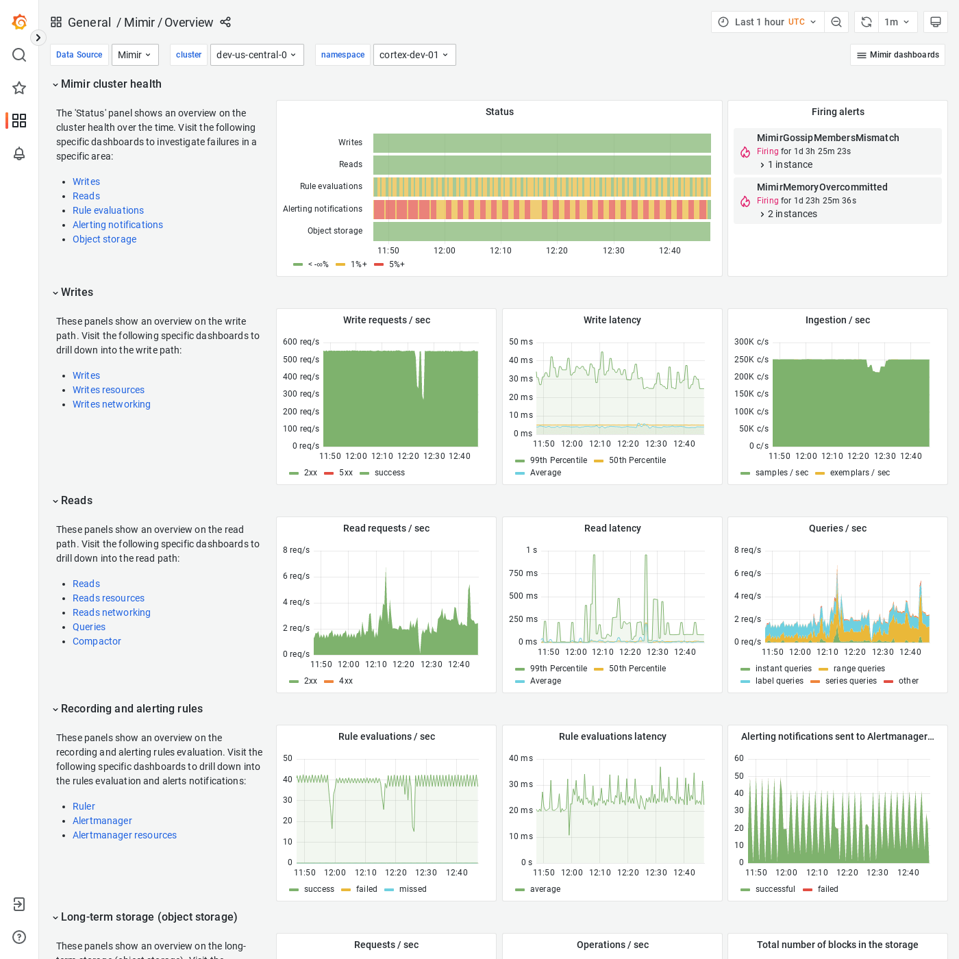The height and width of the screenshot is (959, 959).
Task: Zoom out the time range using magnifier icon
Action: 836,21
